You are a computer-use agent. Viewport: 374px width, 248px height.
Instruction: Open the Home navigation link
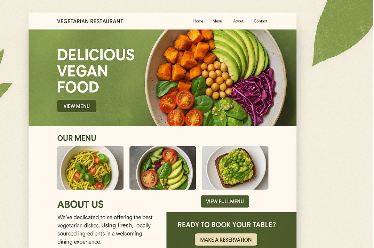pos(198,21)
